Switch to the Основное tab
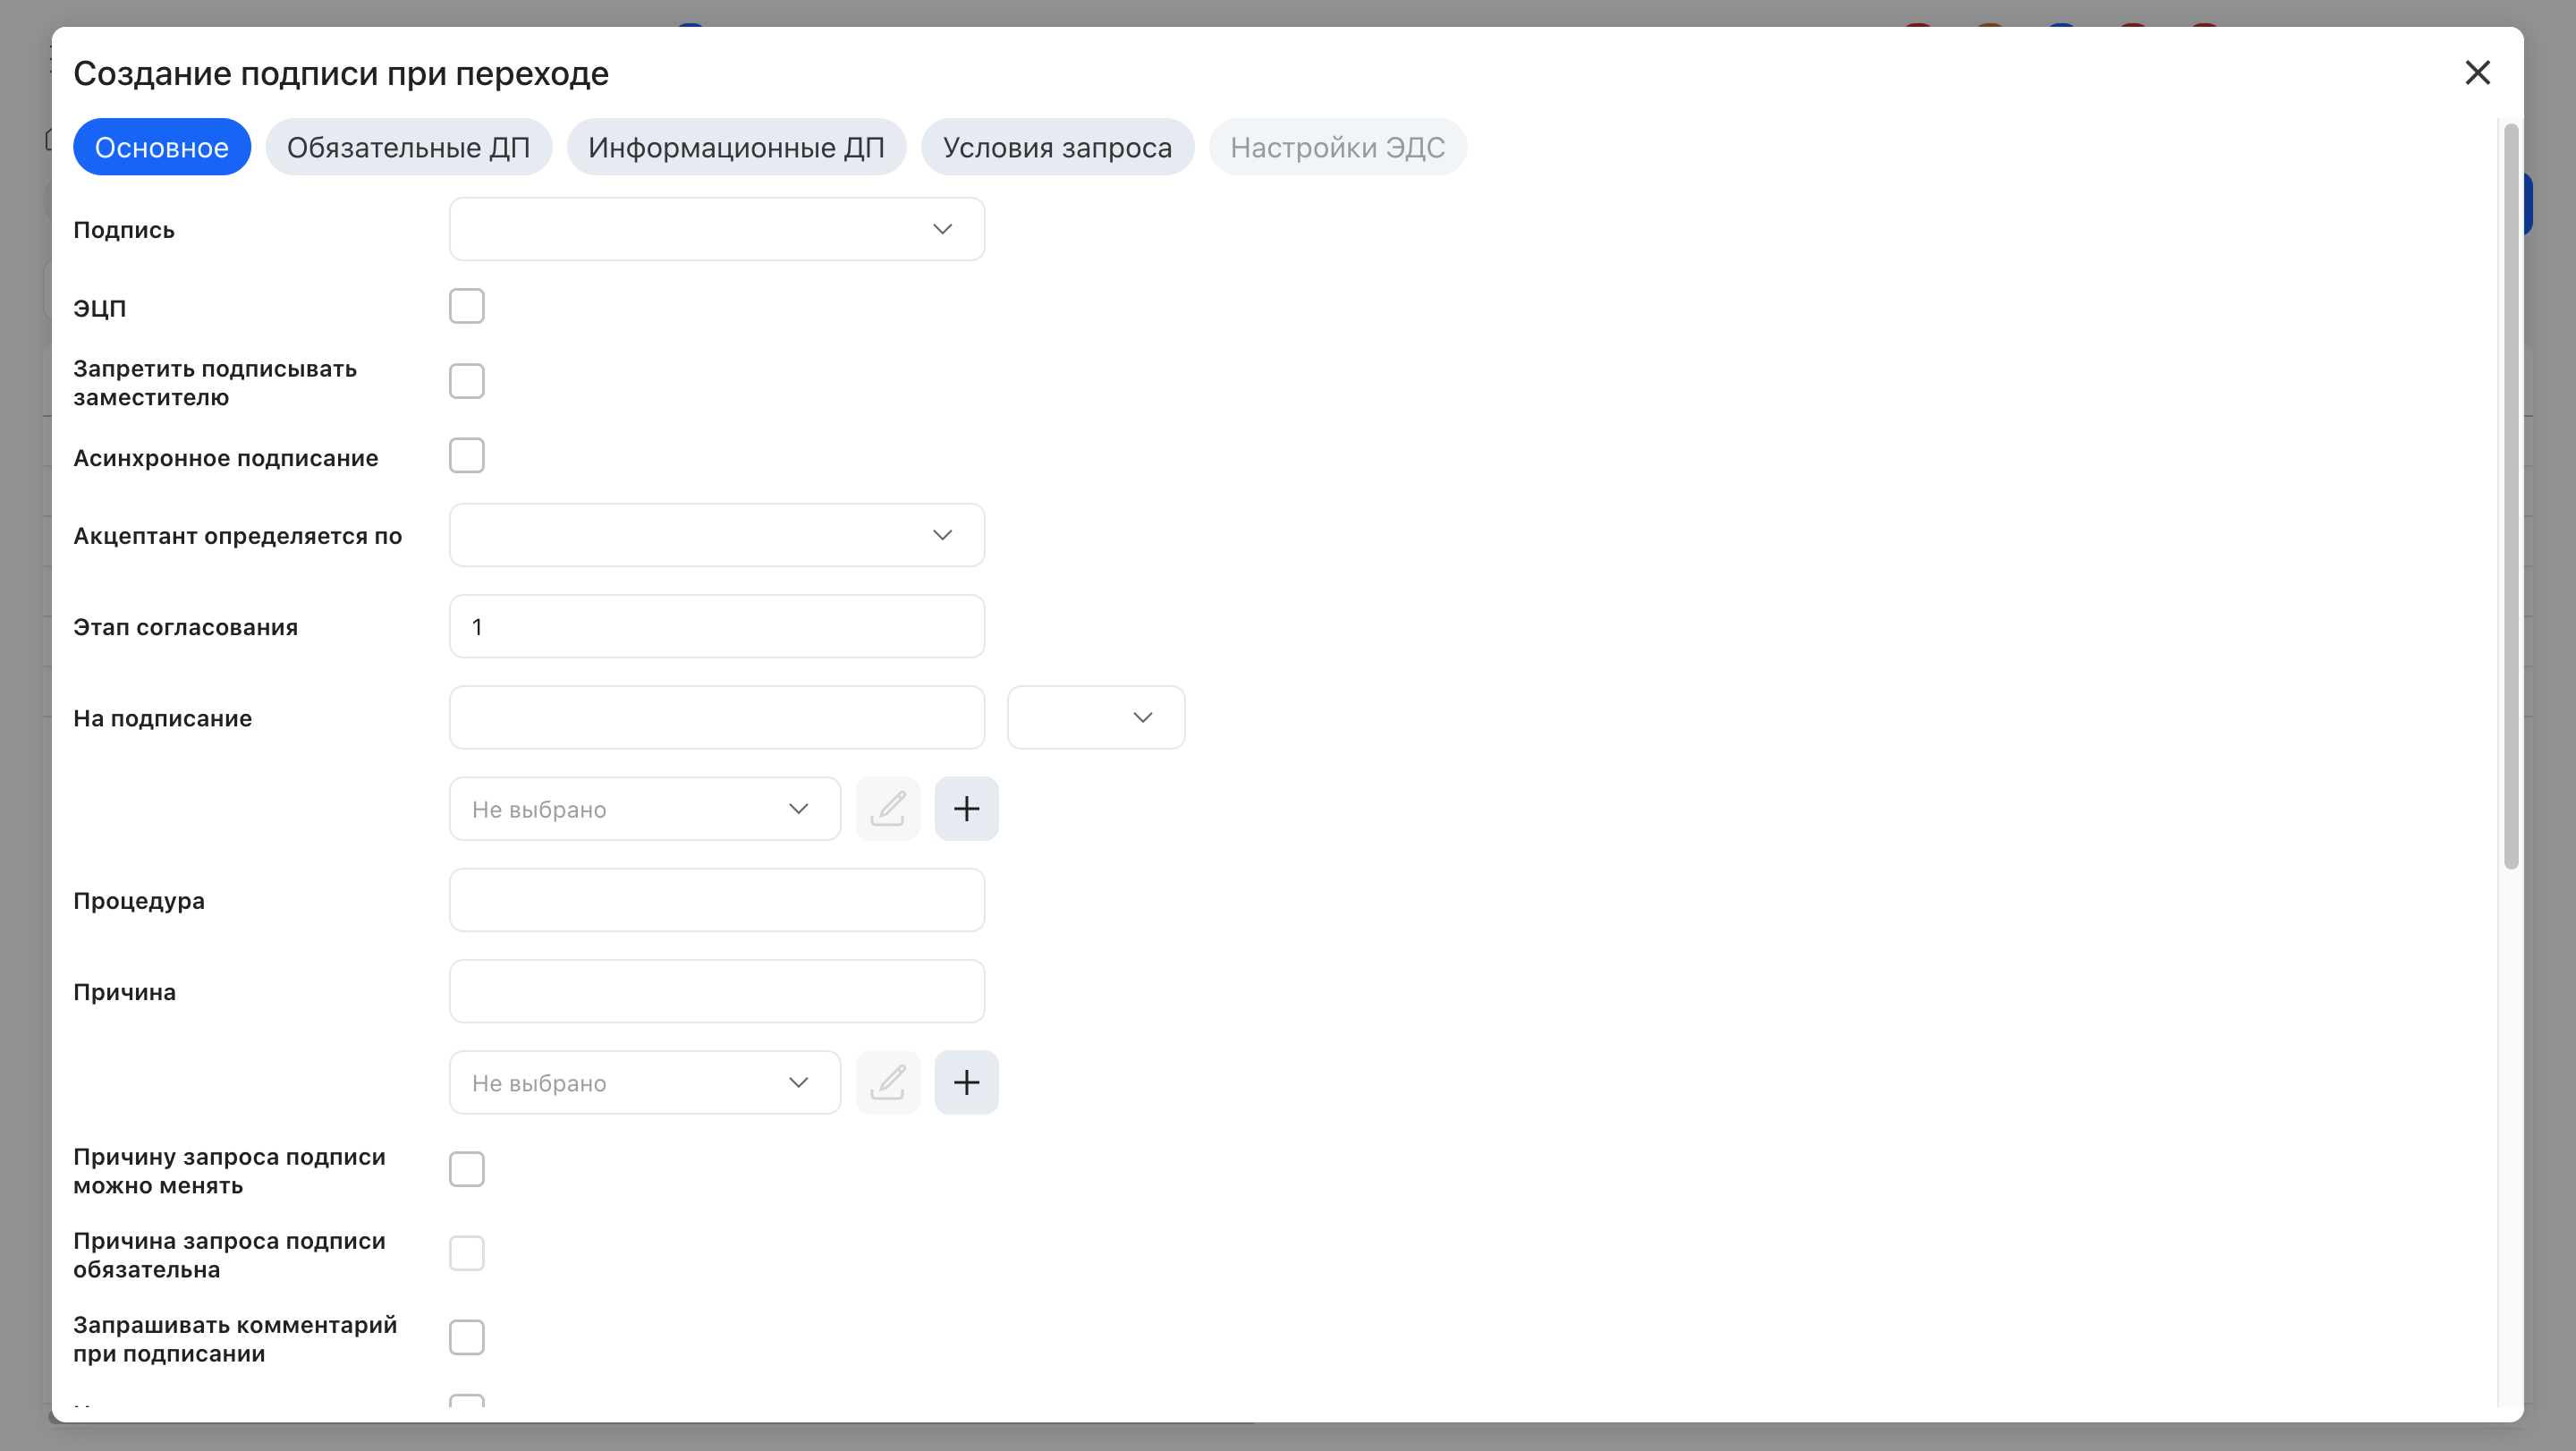This screenshot has height=1451, width=2576. [161, 147]
